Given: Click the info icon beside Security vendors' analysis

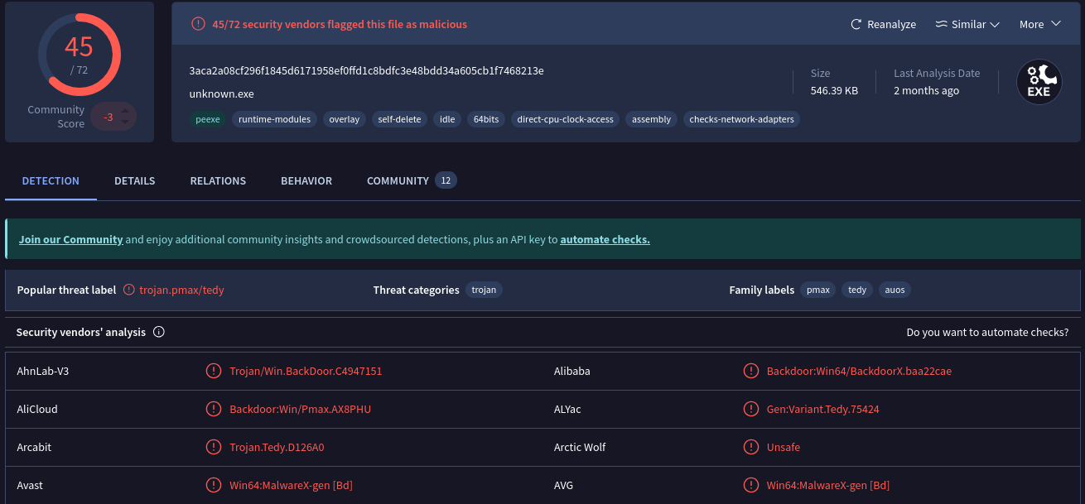Looking at the screenshot, I should click(158, 332).
